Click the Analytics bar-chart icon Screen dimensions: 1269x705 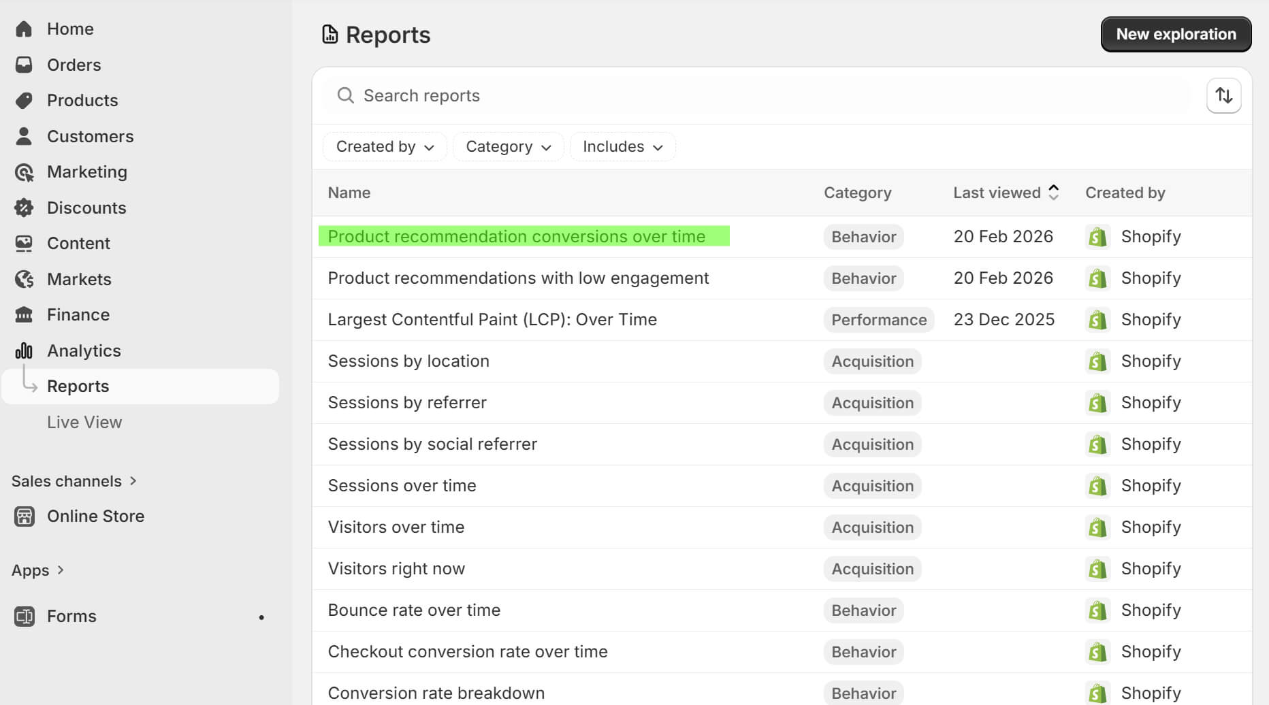pyautogui.click(x=24, y=350)
